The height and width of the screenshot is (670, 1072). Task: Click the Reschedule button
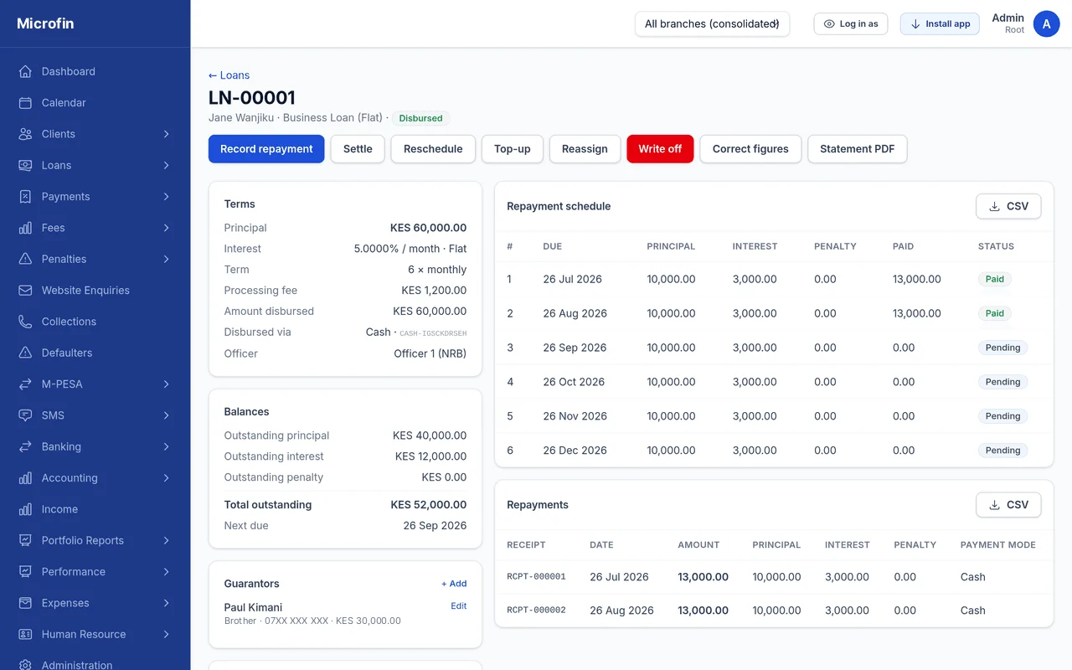coord(433,149)
